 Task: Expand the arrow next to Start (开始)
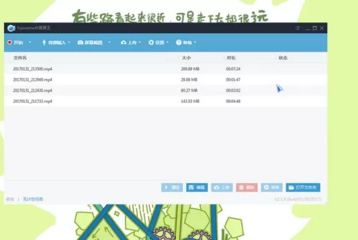pos(30,42)
